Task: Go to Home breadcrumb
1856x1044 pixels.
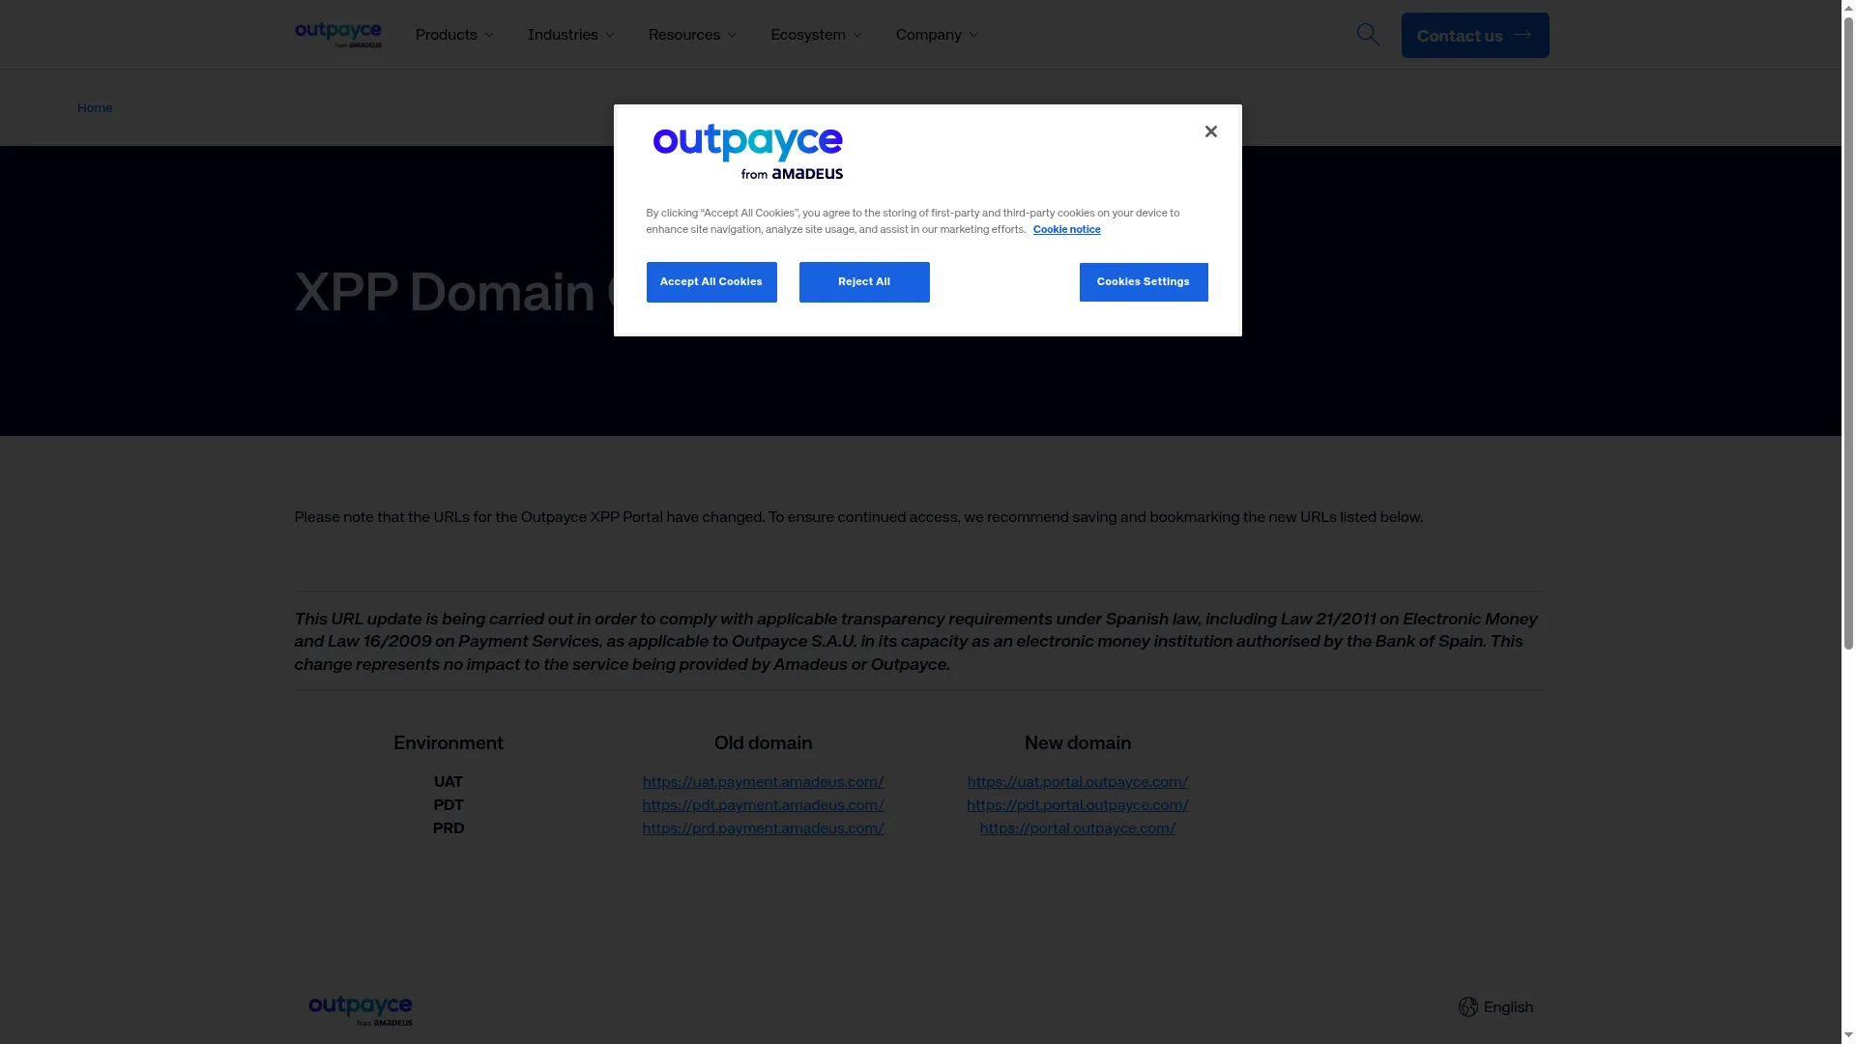Action: click(95, 107)
